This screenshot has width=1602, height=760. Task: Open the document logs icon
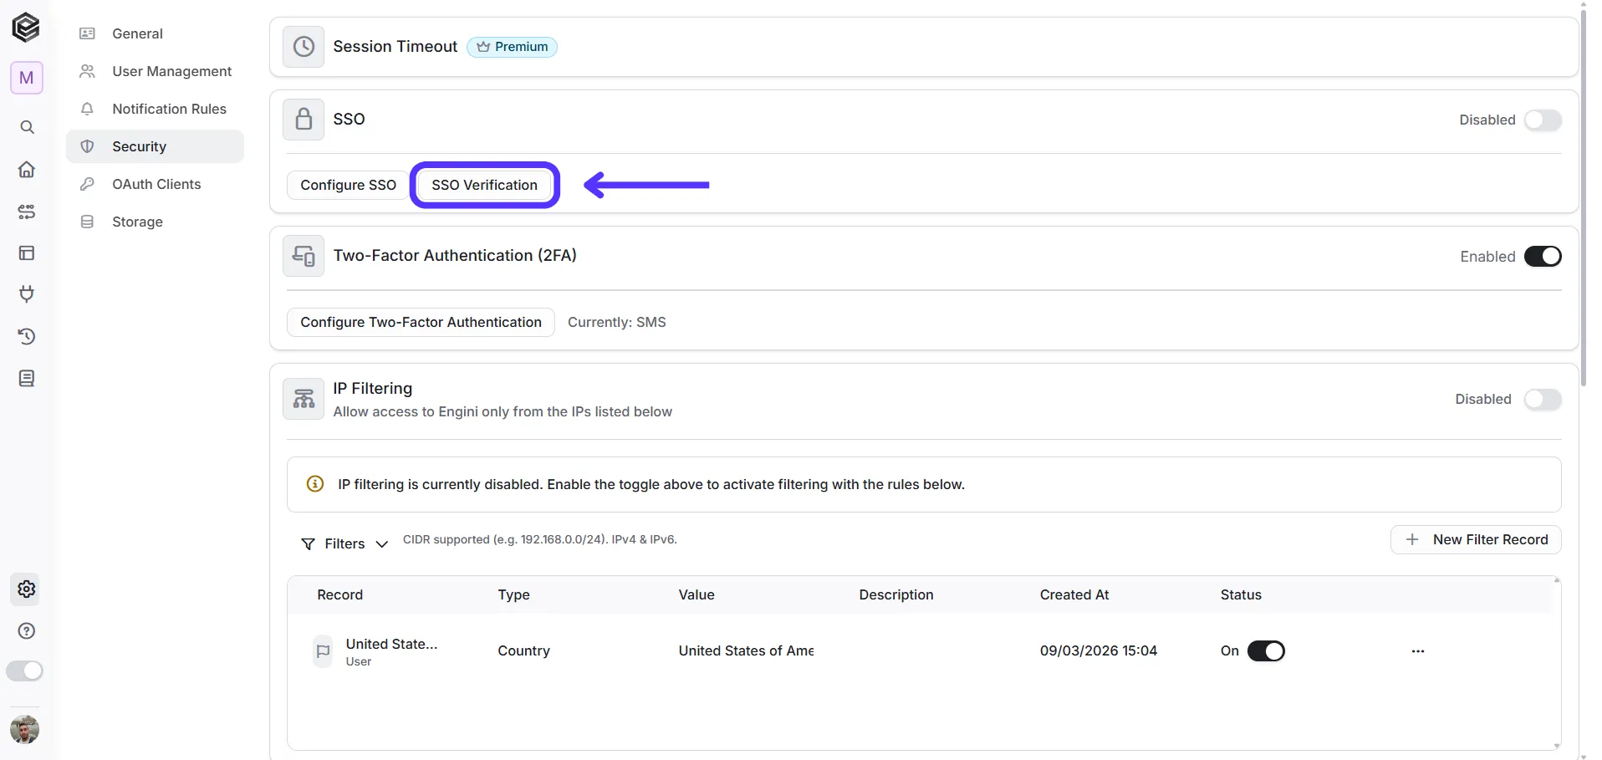[27, 379]
